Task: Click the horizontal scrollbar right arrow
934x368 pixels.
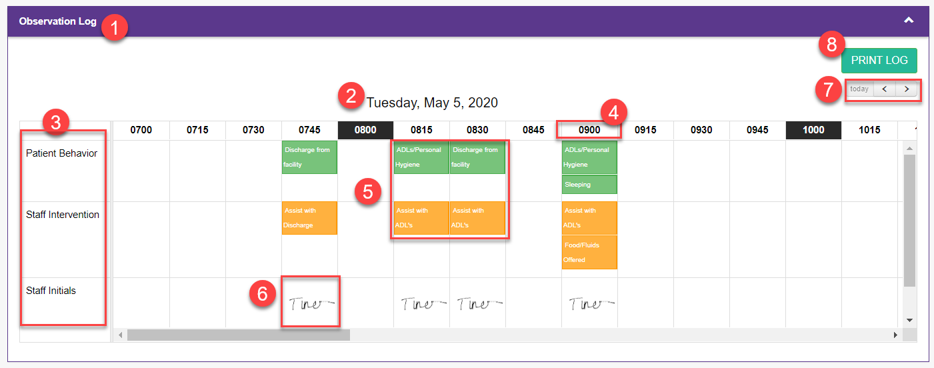Action: pyautogui.click(x=895, y=335)
